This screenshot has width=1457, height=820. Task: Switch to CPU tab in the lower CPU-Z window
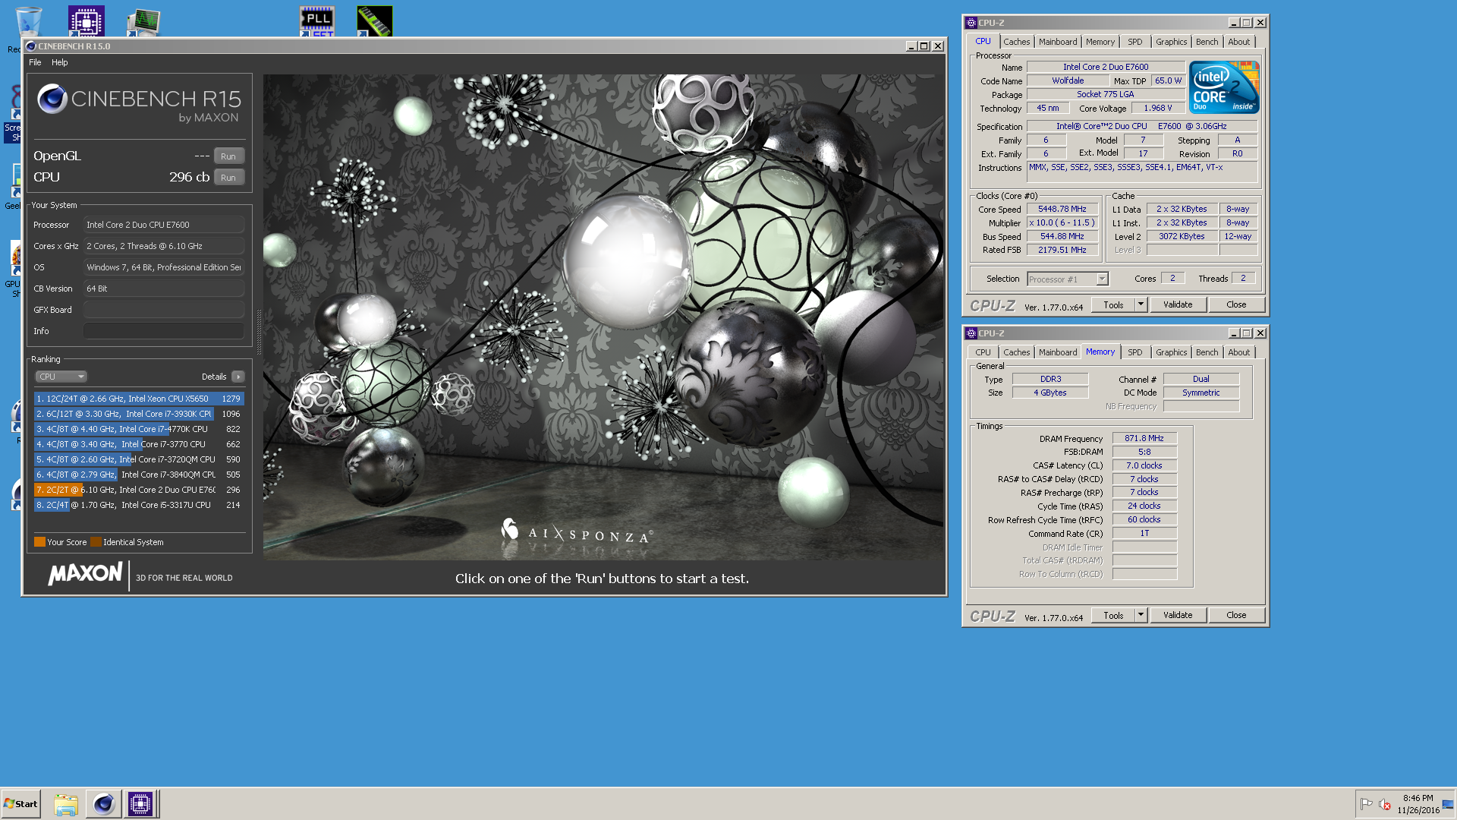pyautogui.click(x=983, y=353)
